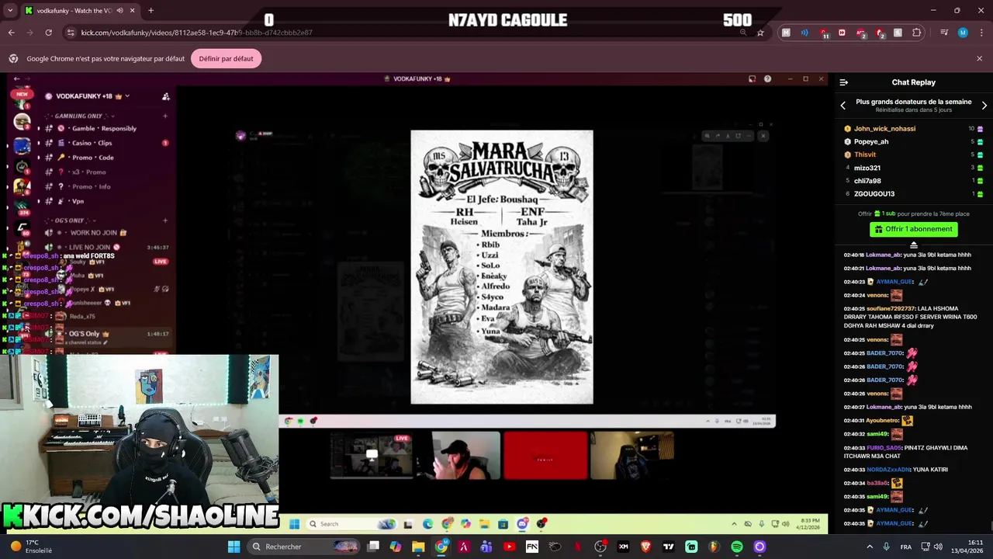Add channel to GAMNLING ONLY with plus

click(165, 116)
